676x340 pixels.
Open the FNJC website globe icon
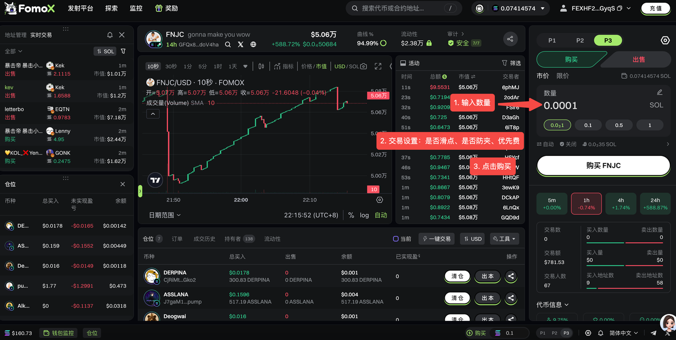253,45
